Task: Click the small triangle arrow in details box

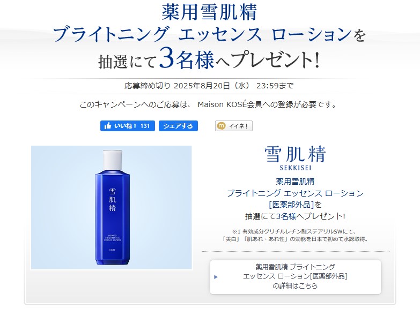Action: (216, 277)
